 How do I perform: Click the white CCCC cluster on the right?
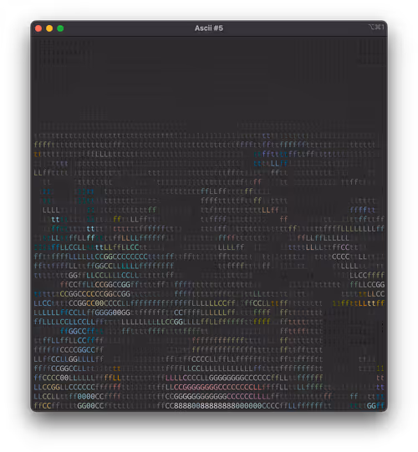coord(341,256)
